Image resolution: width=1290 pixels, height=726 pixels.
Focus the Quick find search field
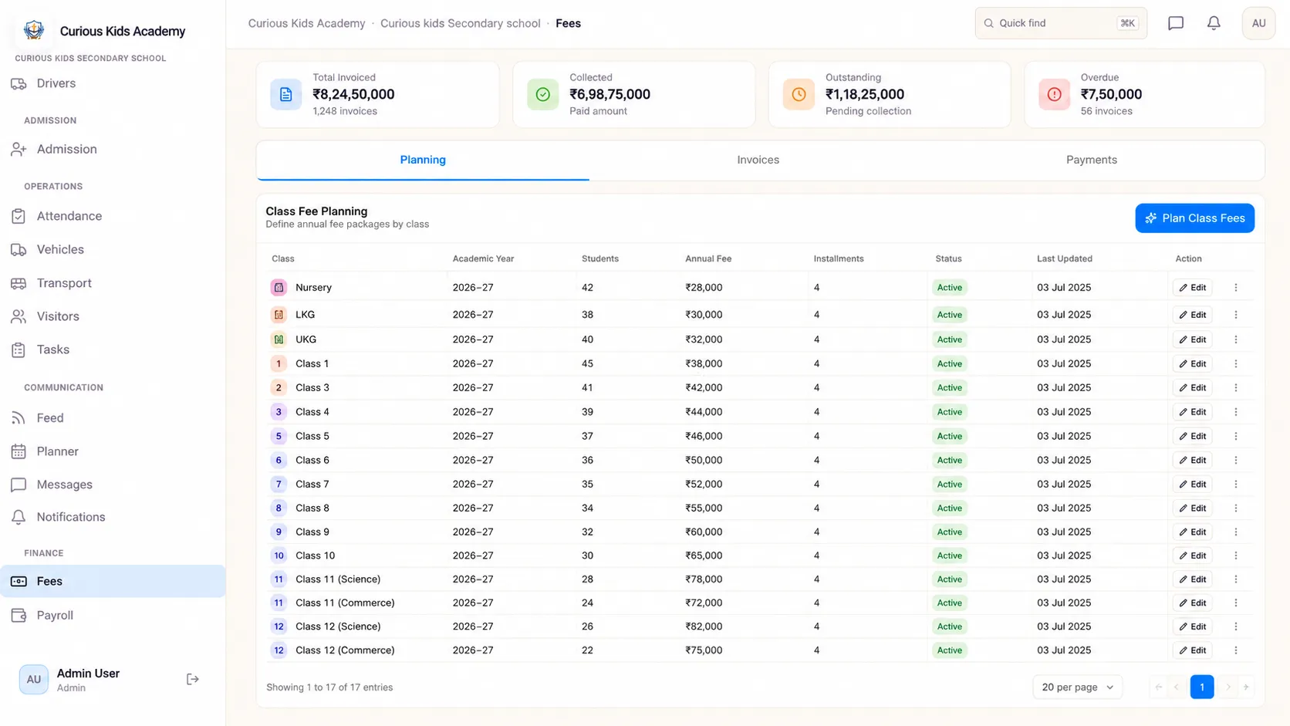[1061, 23]
